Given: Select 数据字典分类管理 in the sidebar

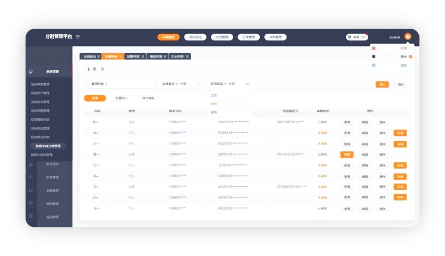Looking at the screenshot, I should tap(48, 146).
